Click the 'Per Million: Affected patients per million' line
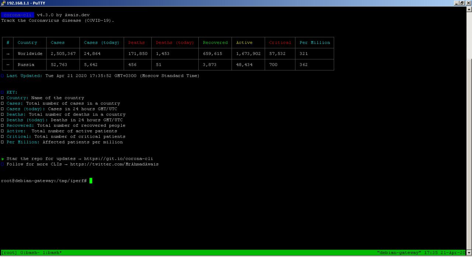Image resolution: width=472 pixels, height=257 pixels. click(62, 142)
